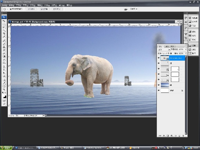Click create new layer icon
This screenshot has width=200, height=150.
pyautogui.click(x=179, y=136)
